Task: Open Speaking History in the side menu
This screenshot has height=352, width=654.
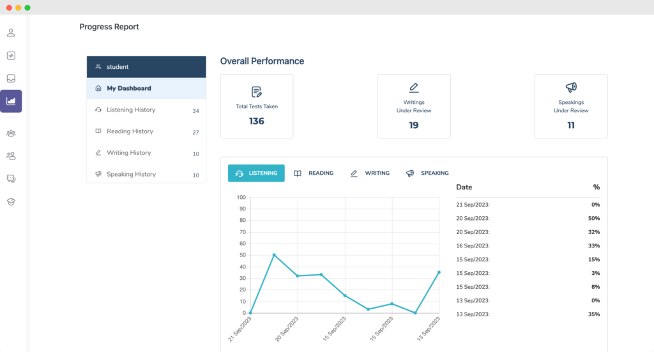Action: [131, 174]
